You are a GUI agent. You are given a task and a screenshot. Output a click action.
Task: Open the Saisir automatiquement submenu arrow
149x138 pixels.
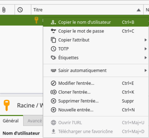click(x=146, y=70)
